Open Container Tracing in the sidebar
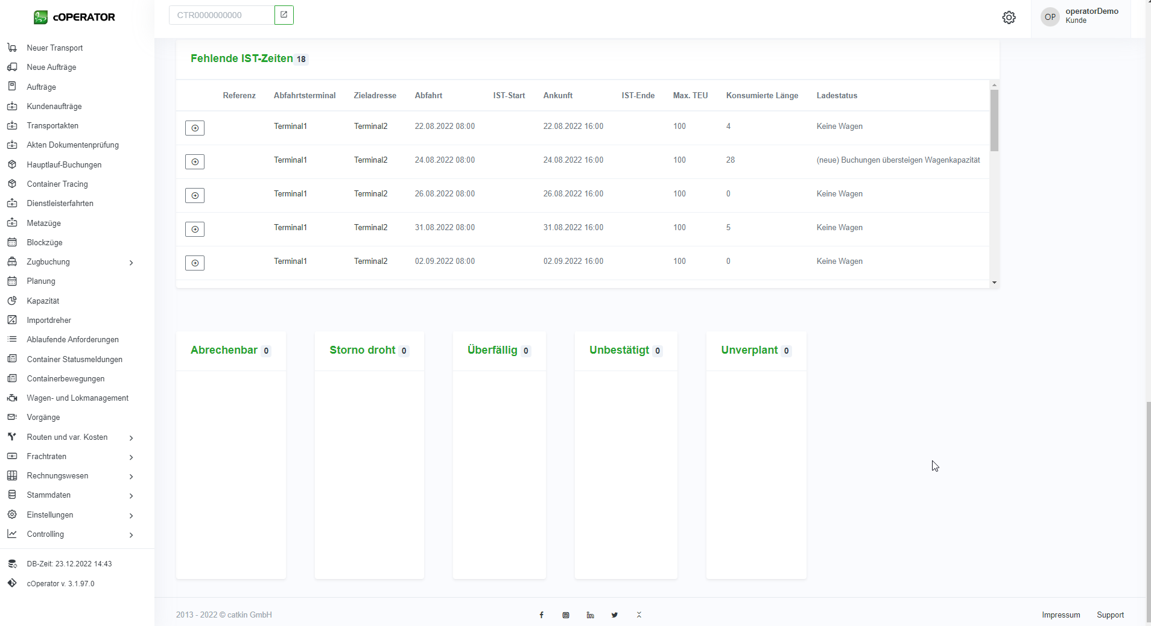This screenshot has width=1151, height=626. pos(57,184)
